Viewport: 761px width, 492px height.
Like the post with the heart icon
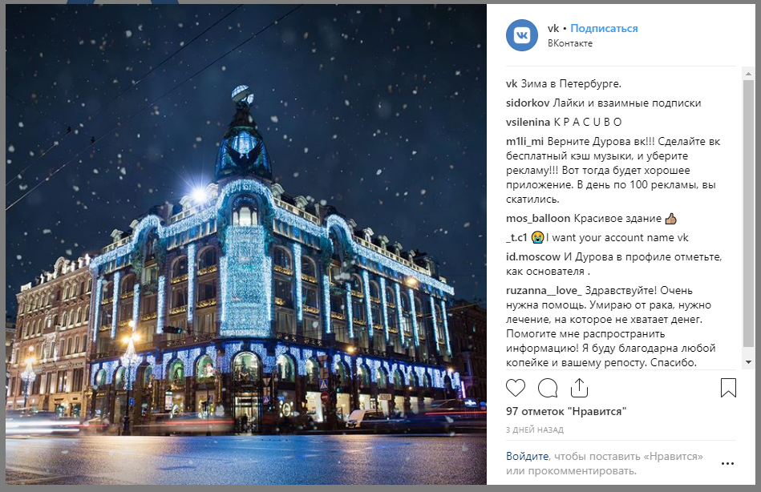(516, 388)
